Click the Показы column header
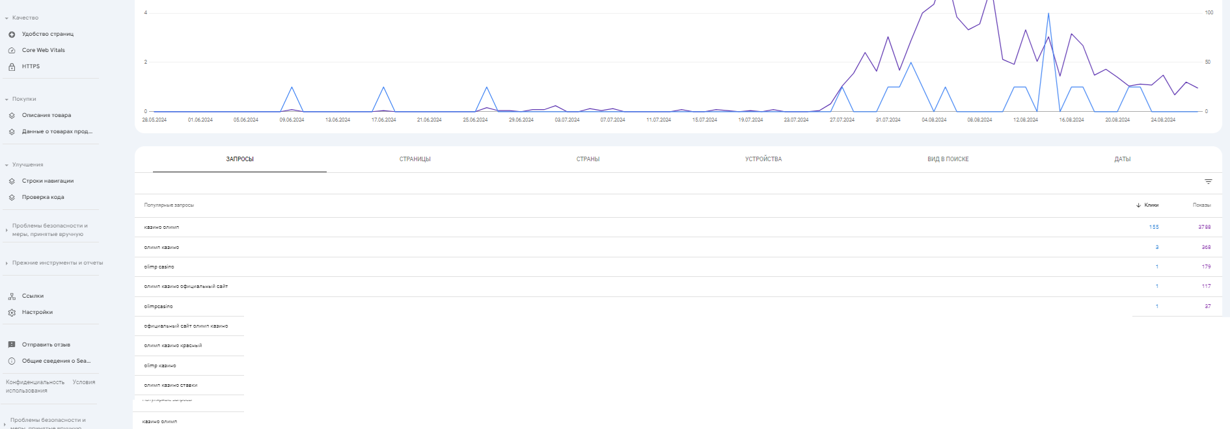This screenshot has width=1230, height=429. [x=1201, y=205]
